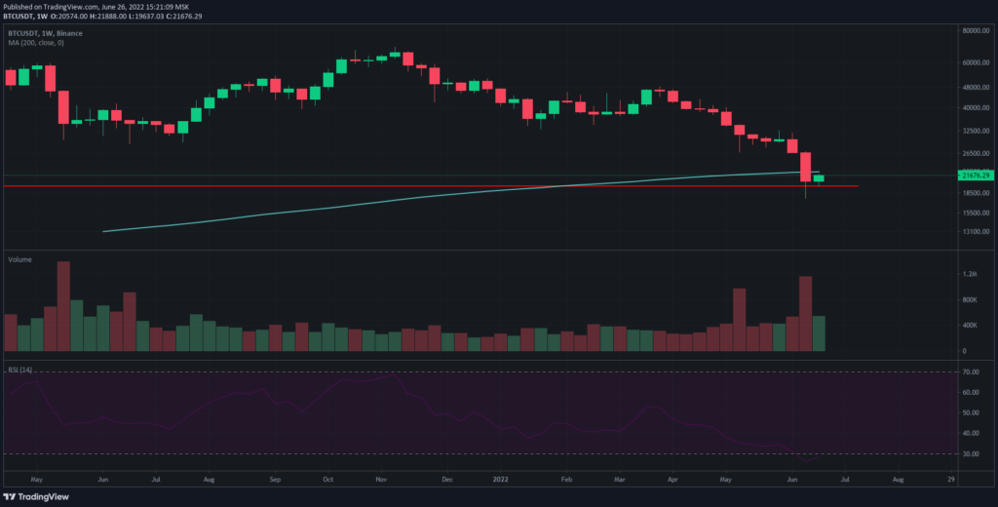Click the "Volume" pane label

tap(19, 260)
